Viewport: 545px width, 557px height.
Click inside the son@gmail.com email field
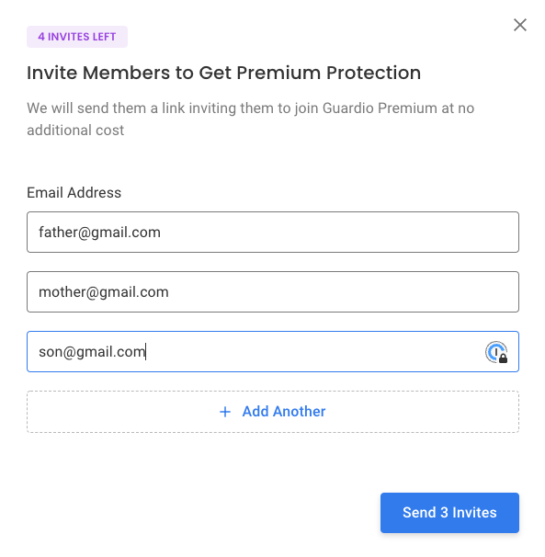coord(273,352)
